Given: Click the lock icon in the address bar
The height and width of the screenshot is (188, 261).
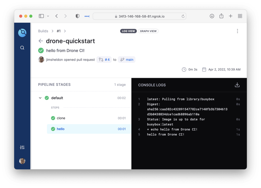Looking at the screenshot, I should pos(116,16).
